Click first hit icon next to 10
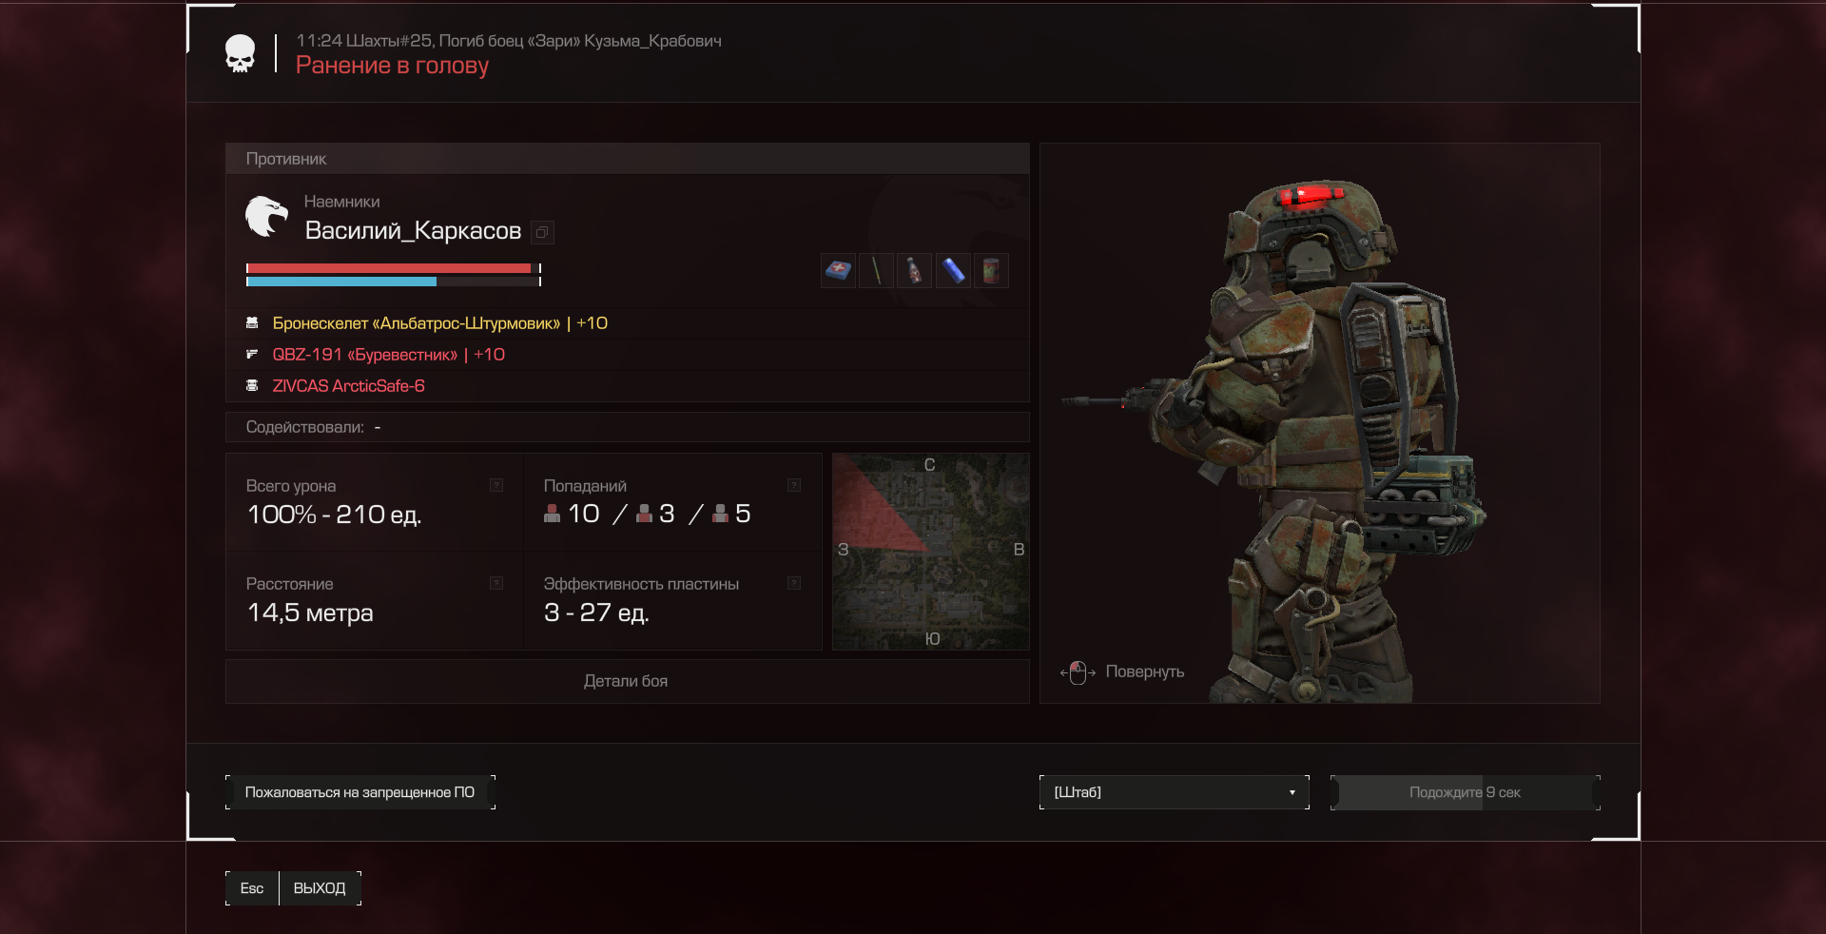 (x=552, y=514)
